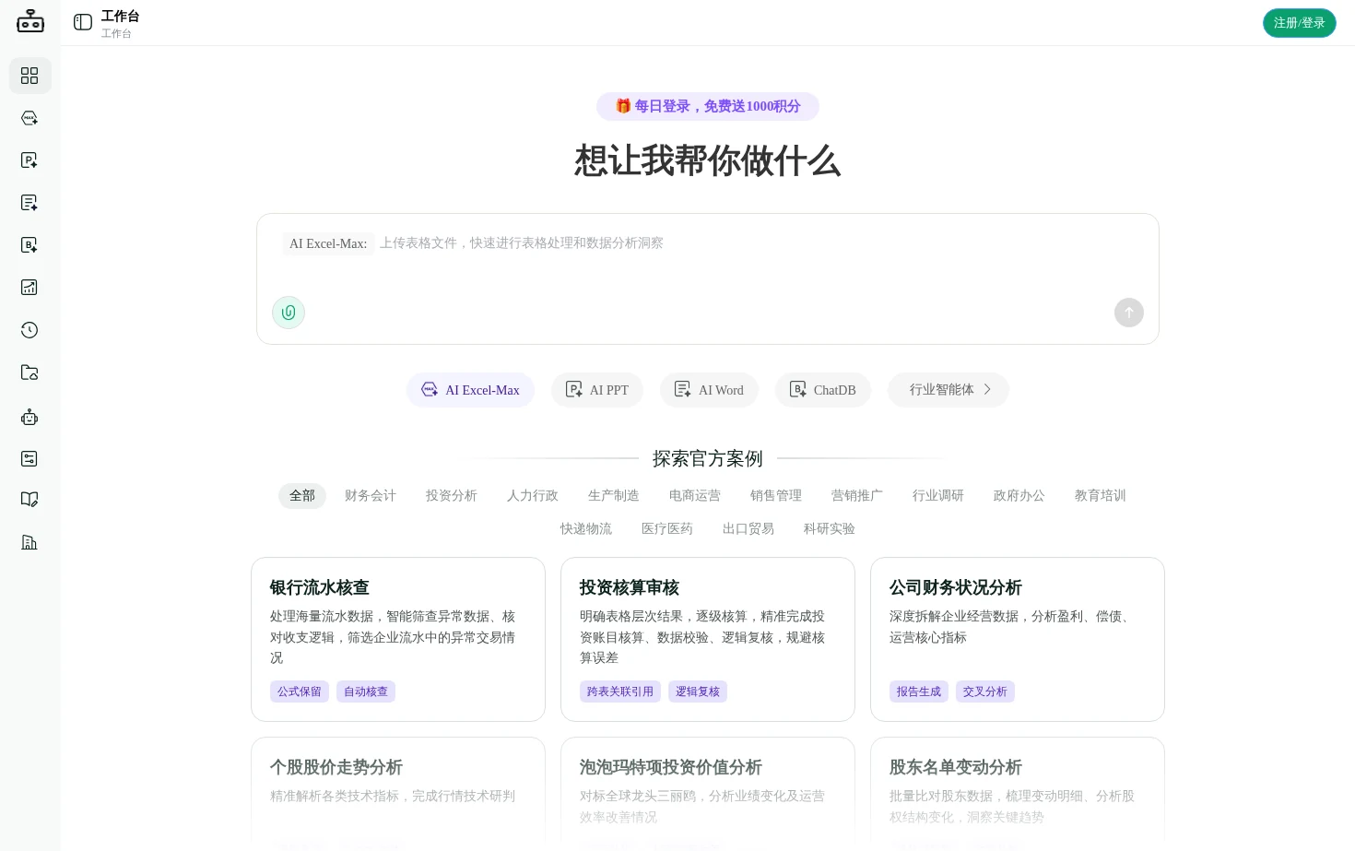Viewport: 1355px width, 851px height.
Task: Open the workbench grid icon in sidebar
Action: [x=29, y=76]
